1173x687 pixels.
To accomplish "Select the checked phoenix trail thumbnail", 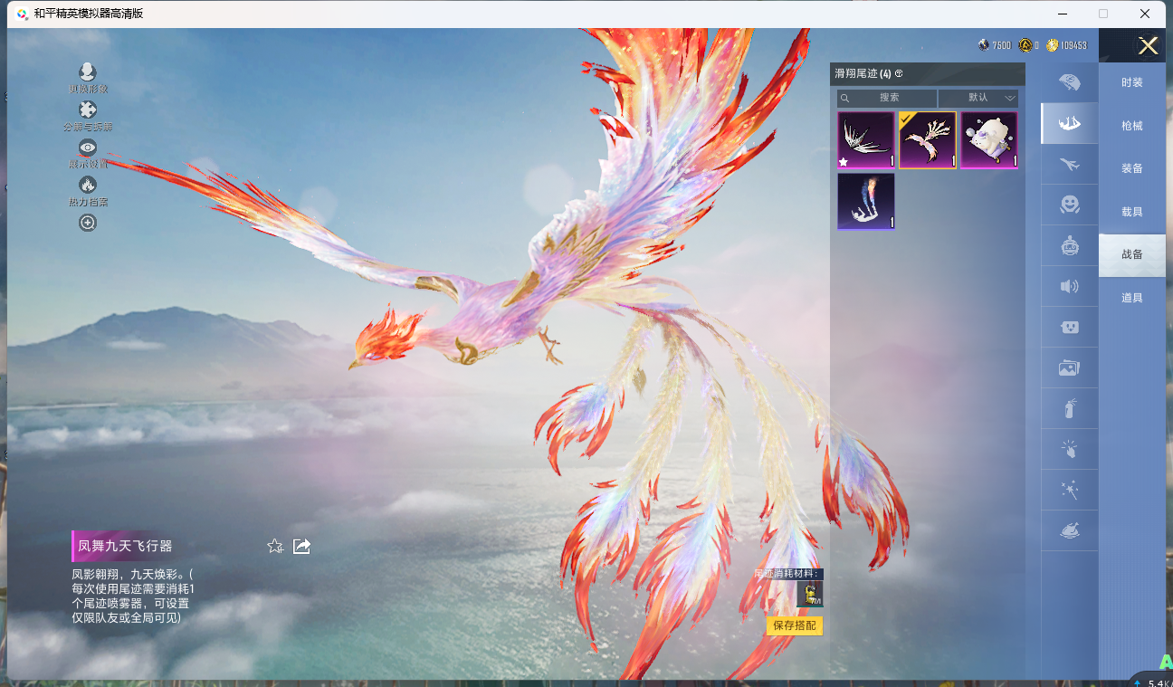I will coord(928,140).
